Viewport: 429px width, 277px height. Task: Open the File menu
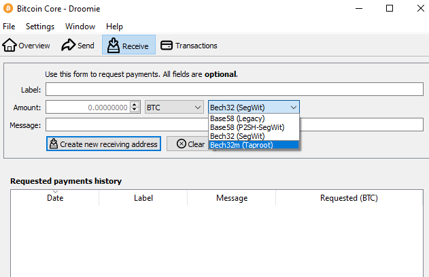[x=9, y=27]
